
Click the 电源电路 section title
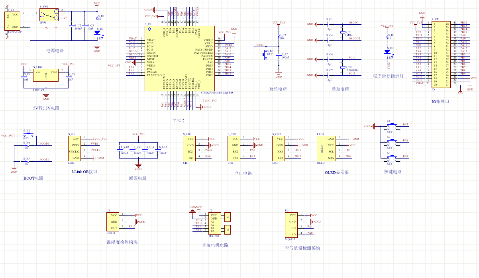click(55, 51)
